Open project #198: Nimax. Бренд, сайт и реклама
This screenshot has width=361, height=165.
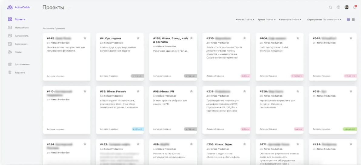(171, 40)
